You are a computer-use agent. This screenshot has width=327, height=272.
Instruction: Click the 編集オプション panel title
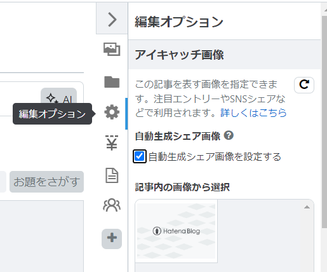tap(179, 22)
